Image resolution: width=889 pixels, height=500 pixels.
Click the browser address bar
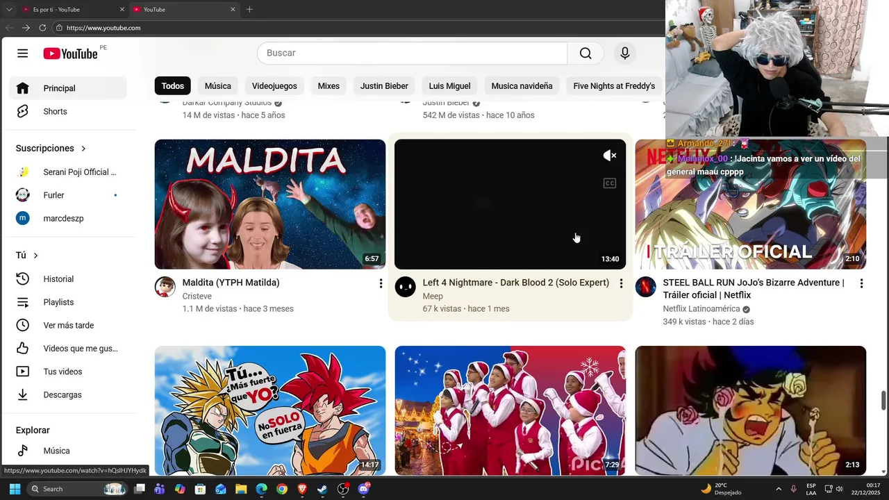[x=358, y=28]
